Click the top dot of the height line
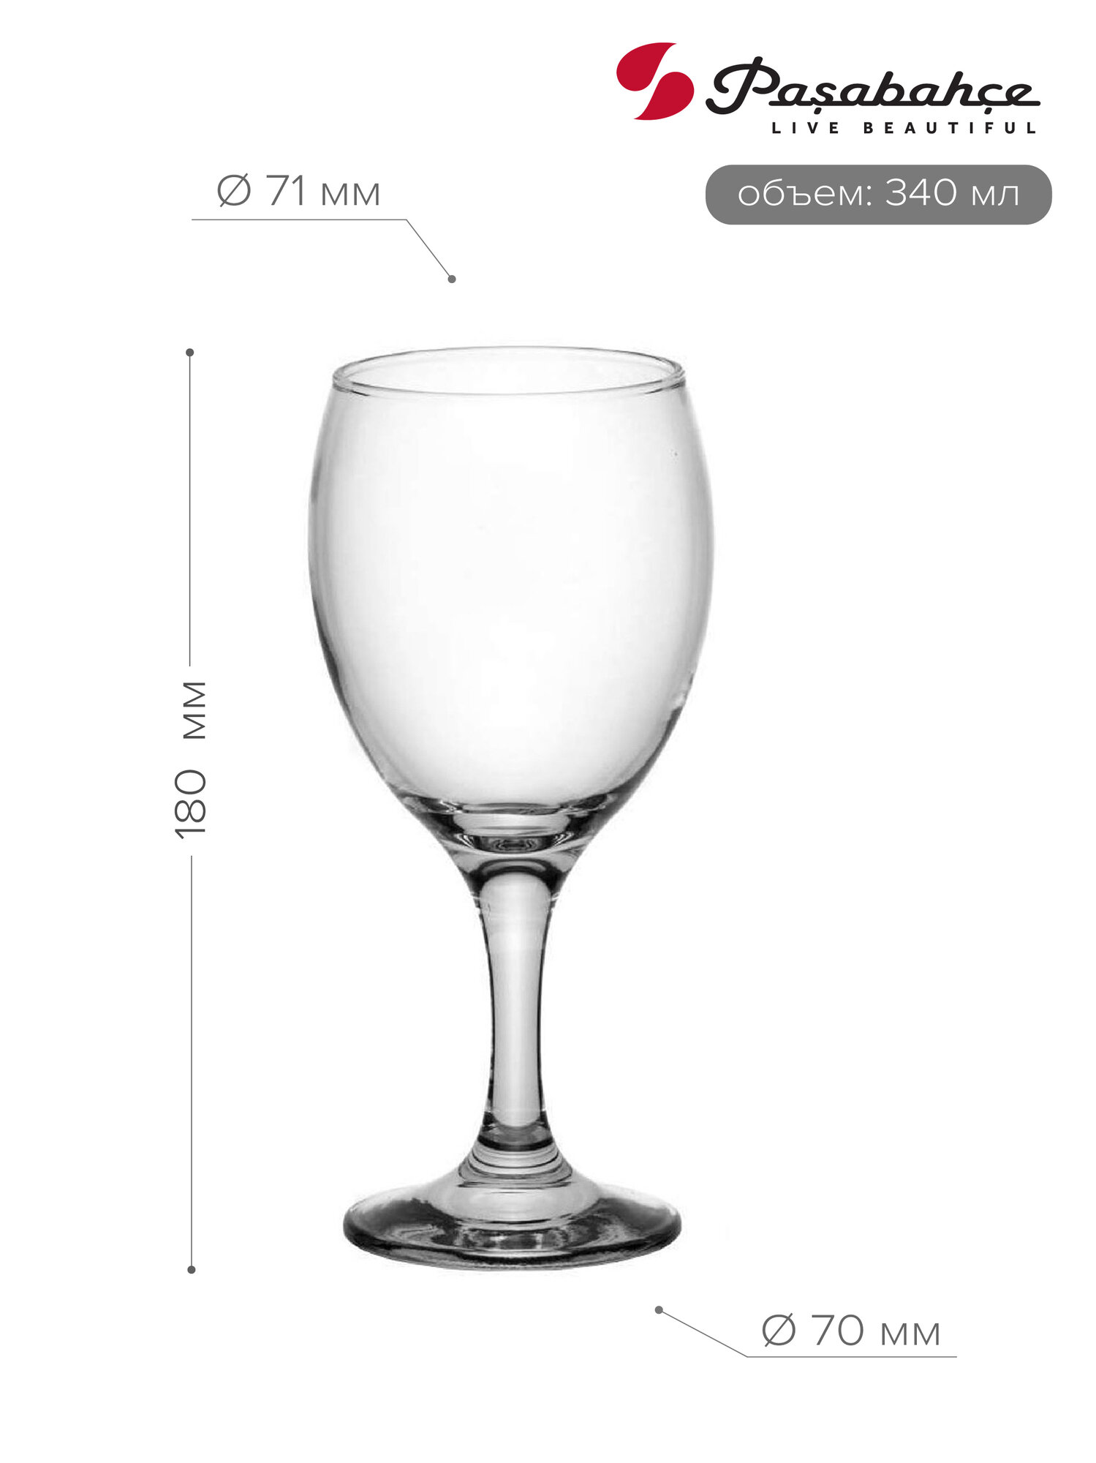The image size is (1096, 1463). point(190,353)
